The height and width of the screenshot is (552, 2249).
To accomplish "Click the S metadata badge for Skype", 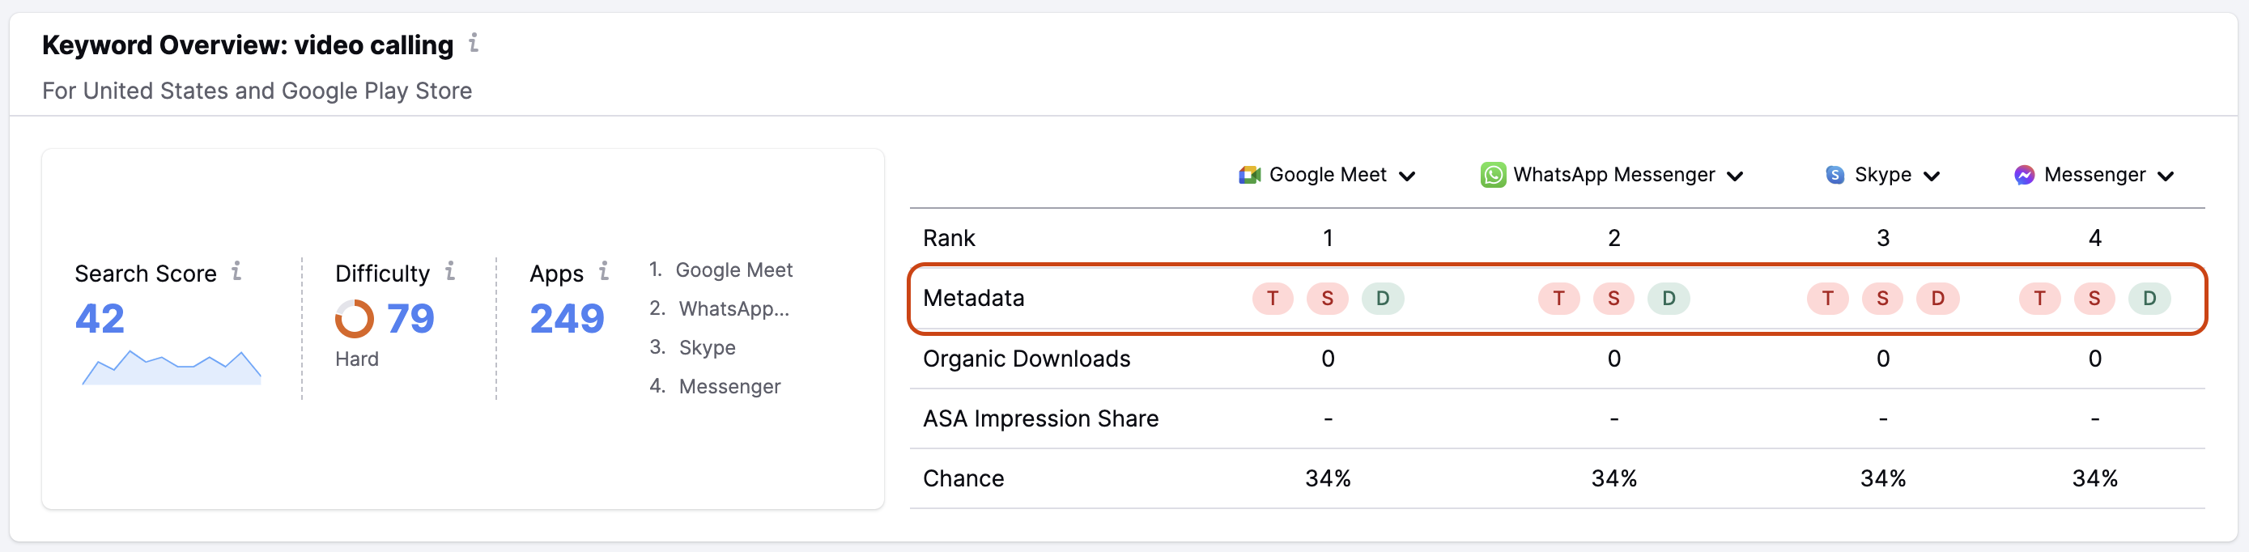I will 1883,298.
